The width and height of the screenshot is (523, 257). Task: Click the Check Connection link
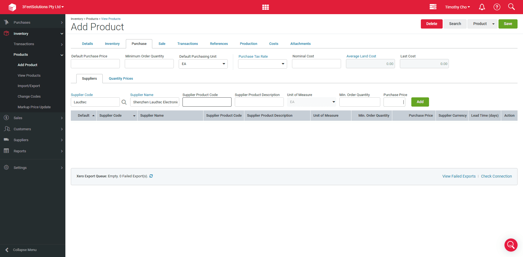pos(496,176)
